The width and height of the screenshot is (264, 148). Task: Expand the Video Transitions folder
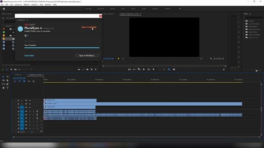pyautogui.click(x=244, y=35)
